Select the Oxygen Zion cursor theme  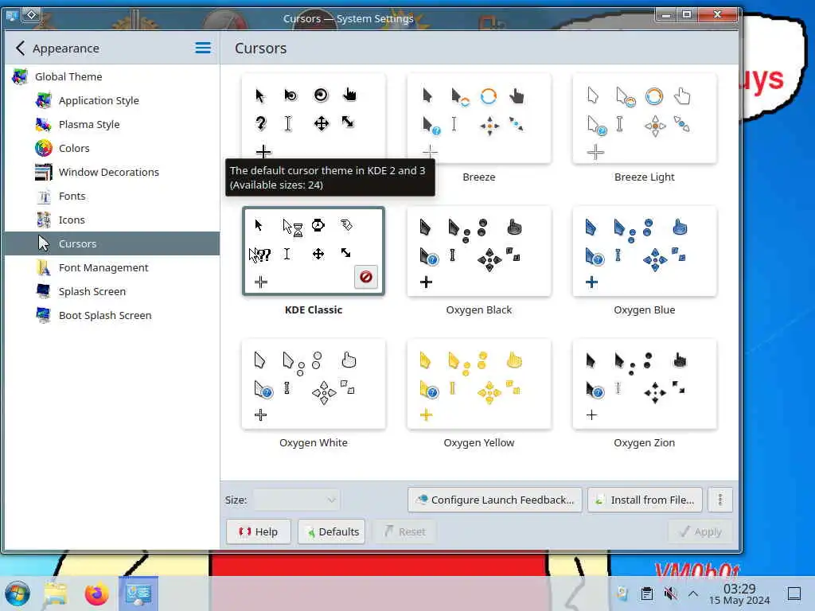645,384
